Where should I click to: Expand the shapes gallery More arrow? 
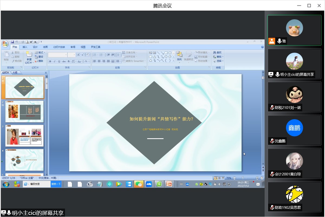pos(173,61)
